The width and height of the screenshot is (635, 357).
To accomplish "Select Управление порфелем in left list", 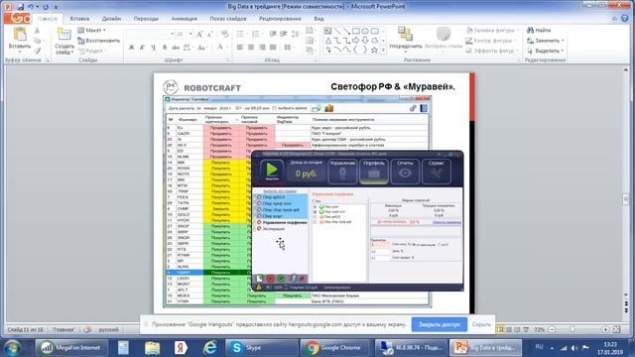I will point(285,222).
